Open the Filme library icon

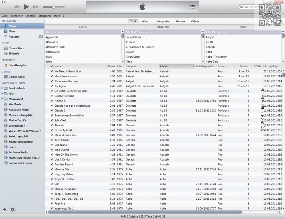pyautogui.click(x=6, y=31)
